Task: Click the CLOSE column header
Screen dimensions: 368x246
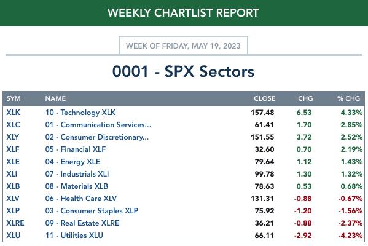Action: tap(265, 98)
